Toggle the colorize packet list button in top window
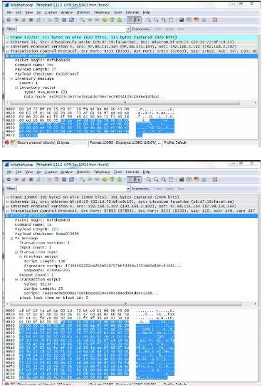Screen dimensions: 262x386 130,20
